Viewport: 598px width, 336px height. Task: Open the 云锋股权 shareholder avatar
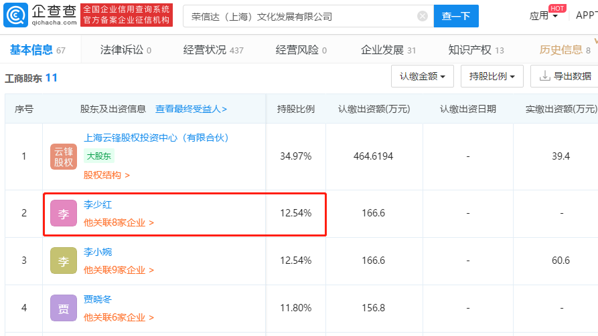[64, 156]
